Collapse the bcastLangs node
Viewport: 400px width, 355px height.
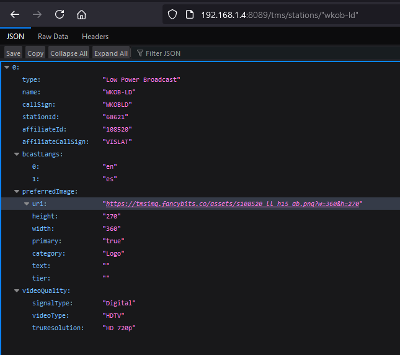(x=17, y=154)
